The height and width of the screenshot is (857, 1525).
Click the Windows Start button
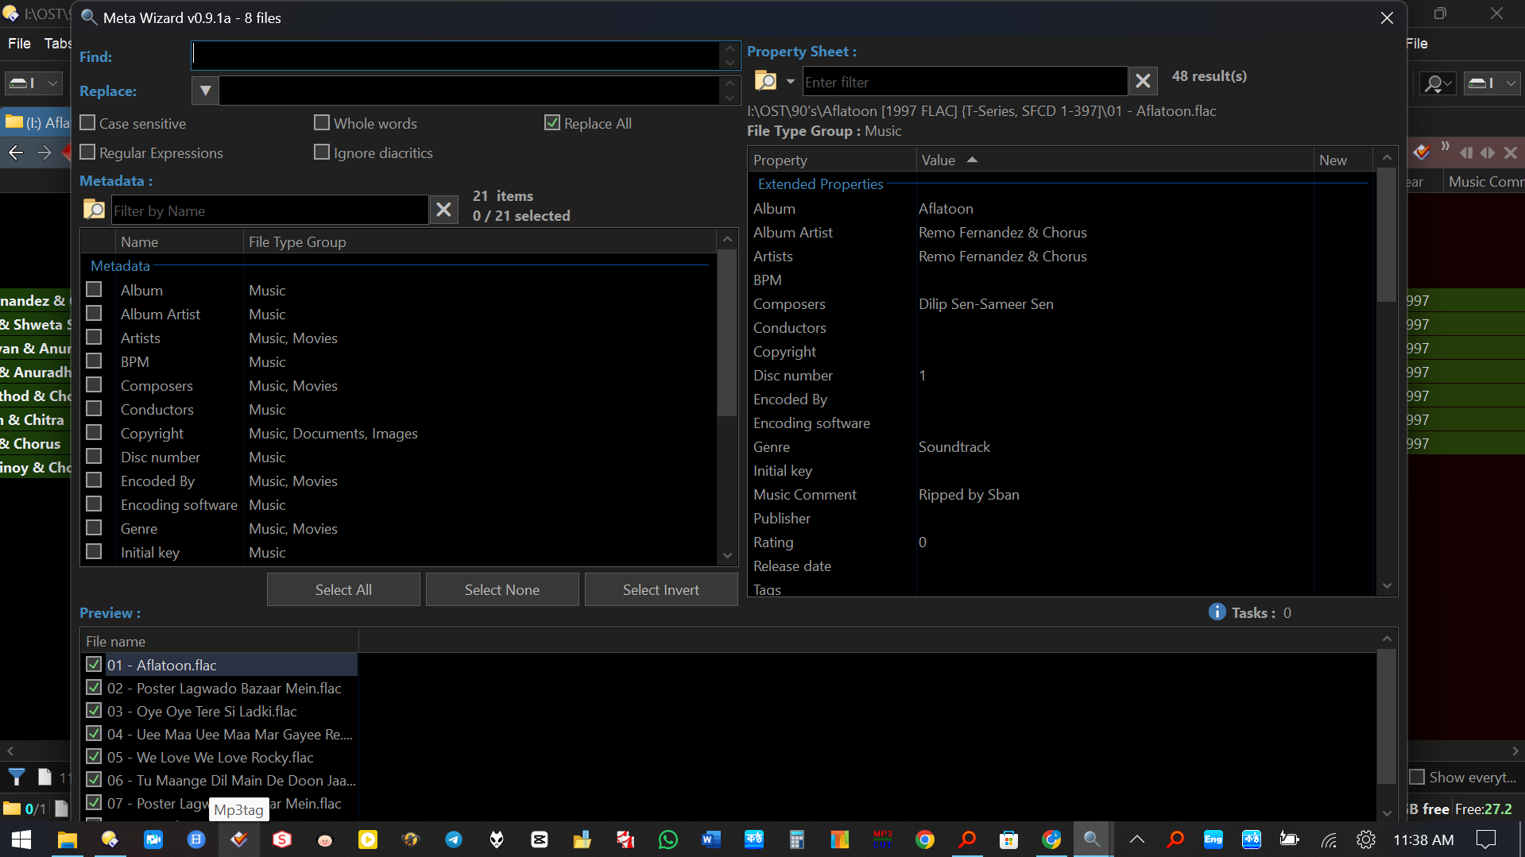coord(21,840)
